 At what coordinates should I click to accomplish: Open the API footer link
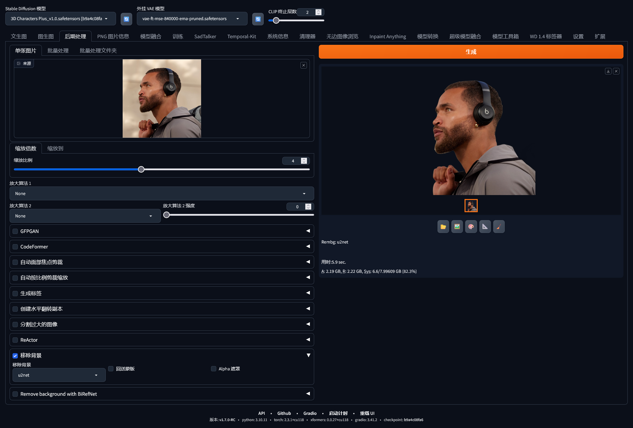click(x=261, y=413)
